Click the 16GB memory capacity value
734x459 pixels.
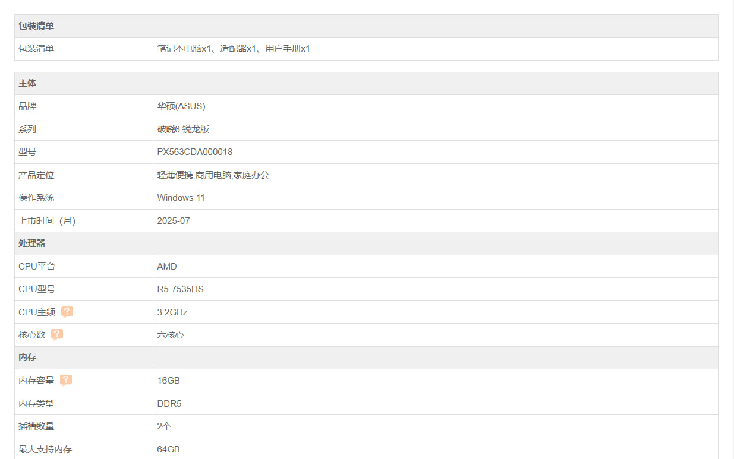[x=168, y=381]
